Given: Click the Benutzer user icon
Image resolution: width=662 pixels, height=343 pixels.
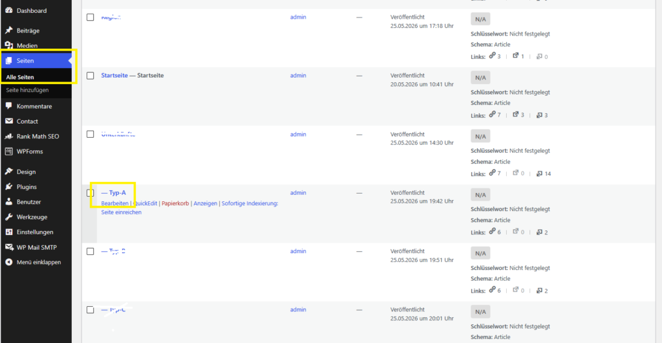Looking at the screenshot, I should click(x=9, y=202).
